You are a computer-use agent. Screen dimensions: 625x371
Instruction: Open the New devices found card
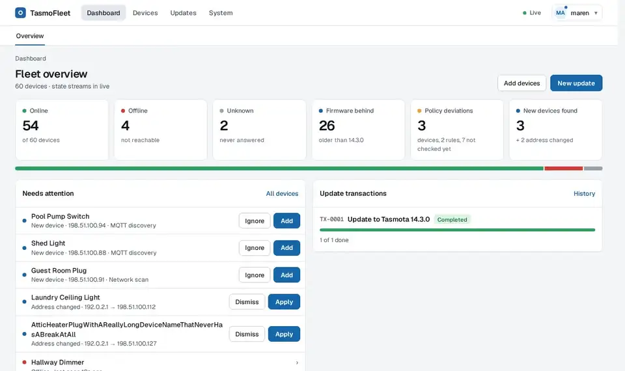tap(555, 130)
